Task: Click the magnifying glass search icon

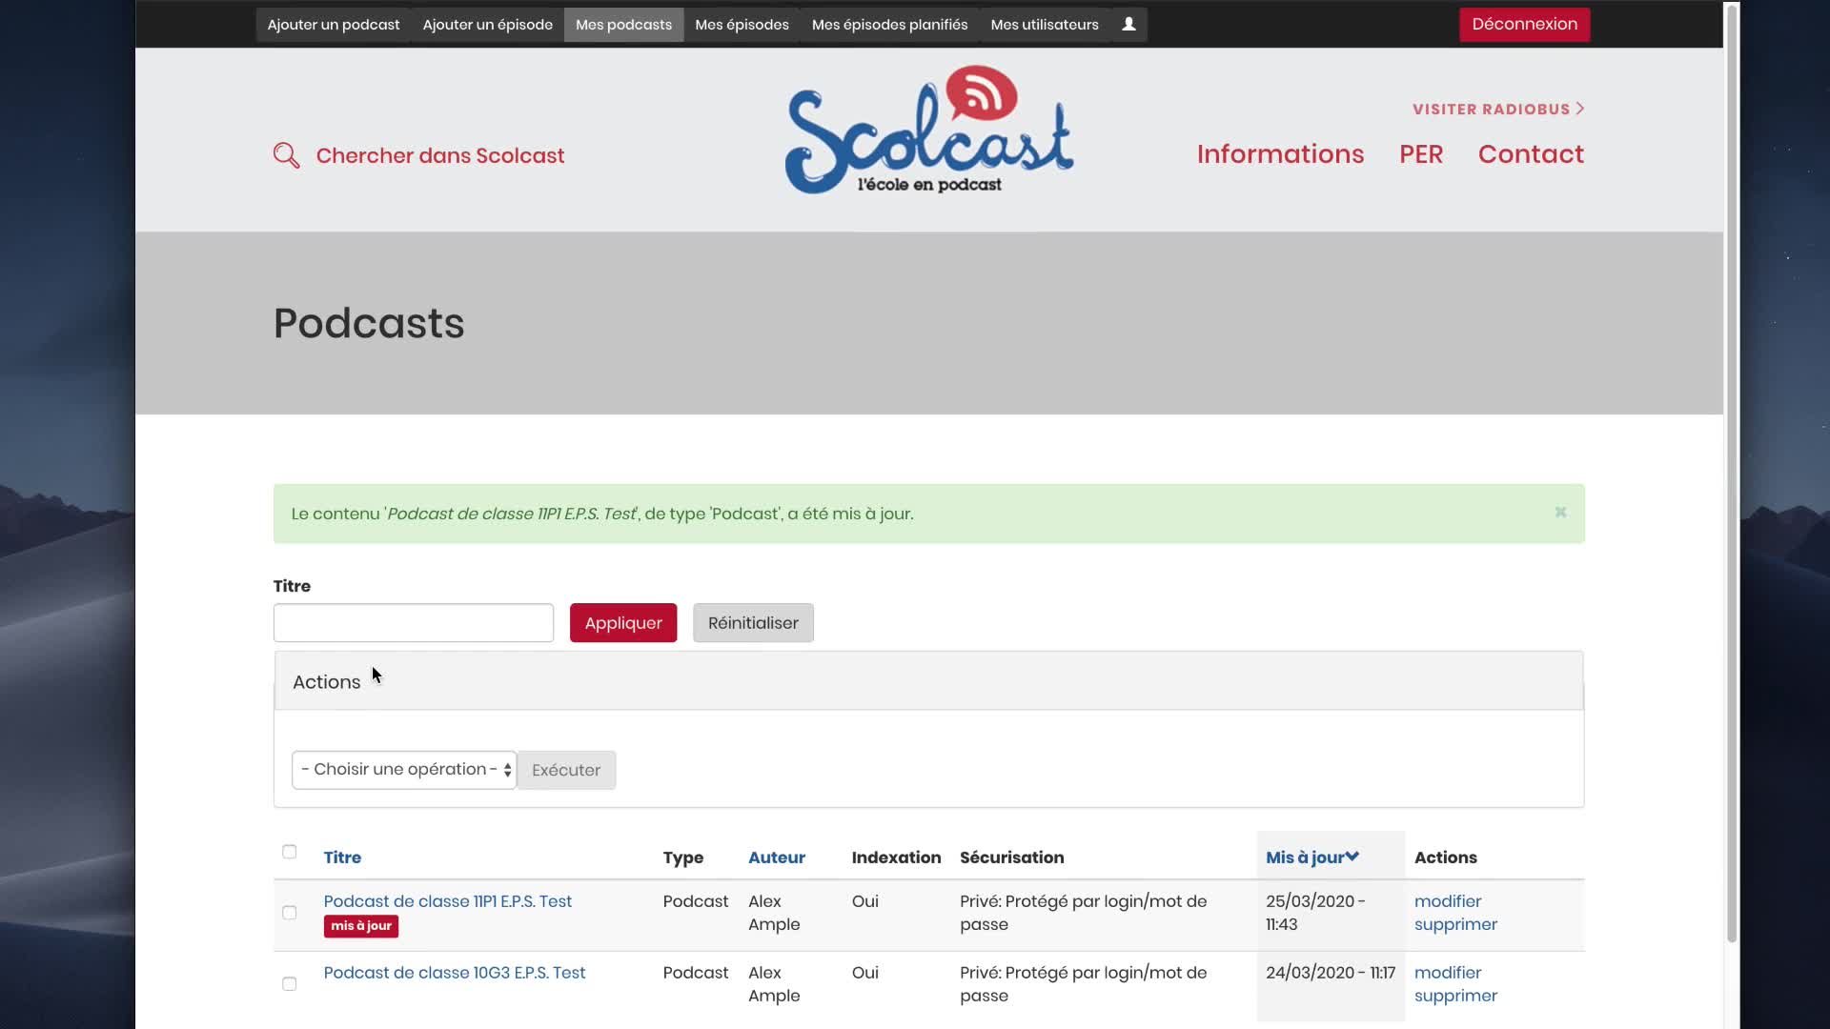Action: click(x=286, y=155)
